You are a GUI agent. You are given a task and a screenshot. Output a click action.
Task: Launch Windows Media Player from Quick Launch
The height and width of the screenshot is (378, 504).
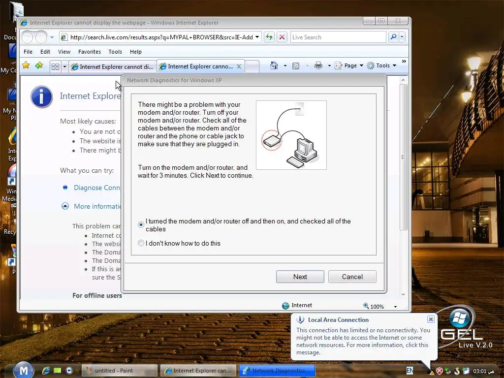69,371
